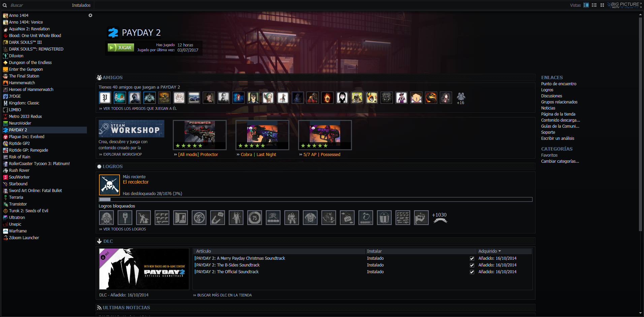
Task: Click the vertical page scrollbar
Action: pyautogui.click(x=641, y=125)
